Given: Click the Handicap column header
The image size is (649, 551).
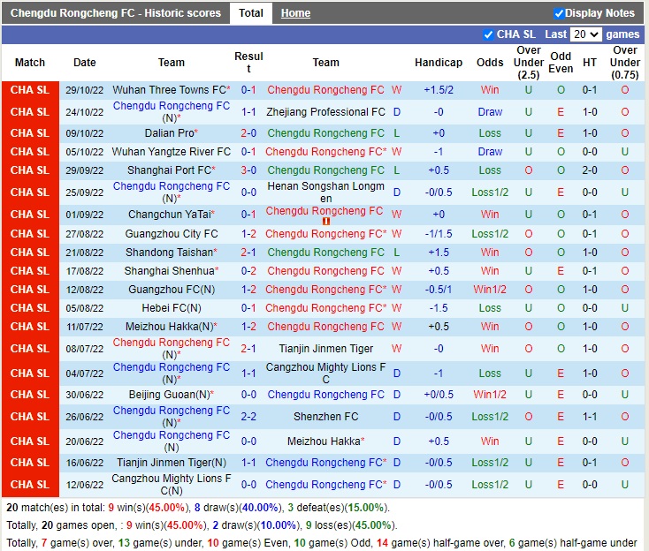Looking at the screenshot, I should click(439, 63).
